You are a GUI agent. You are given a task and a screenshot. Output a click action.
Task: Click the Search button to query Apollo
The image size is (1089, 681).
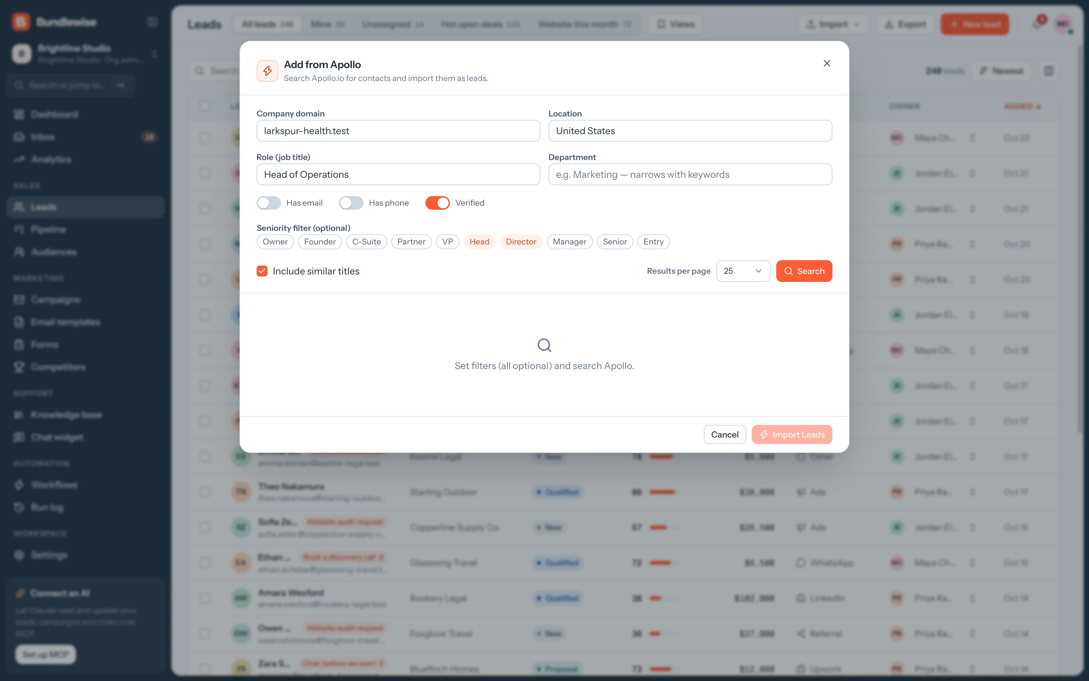click(x=804, y=271)
